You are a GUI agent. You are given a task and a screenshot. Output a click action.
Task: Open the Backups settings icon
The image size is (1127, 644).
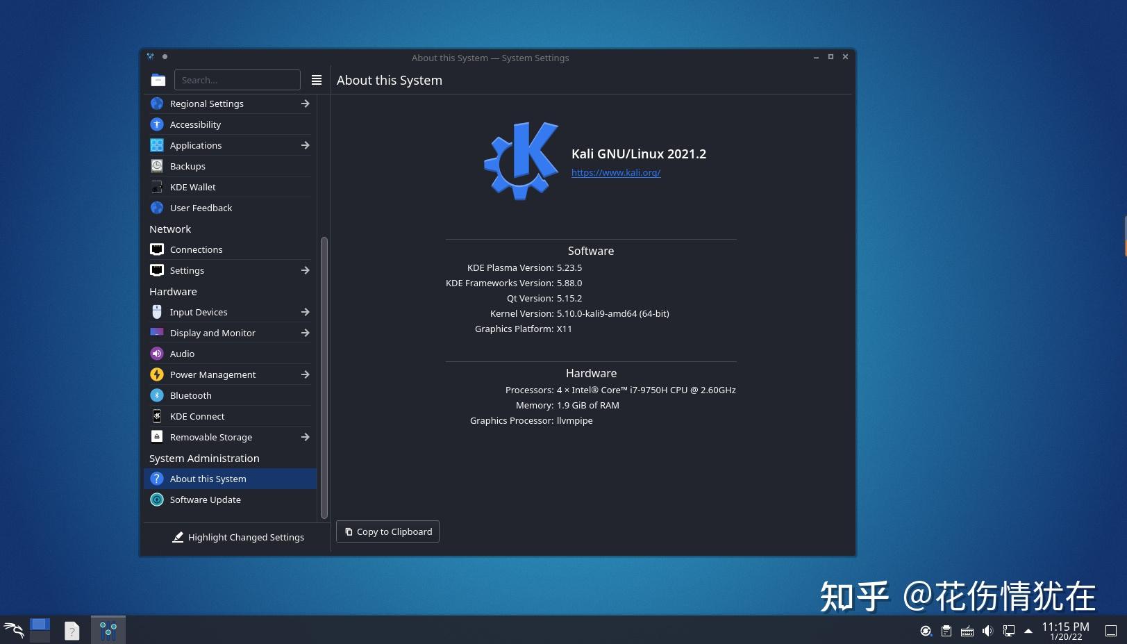[x=157, y=165]
